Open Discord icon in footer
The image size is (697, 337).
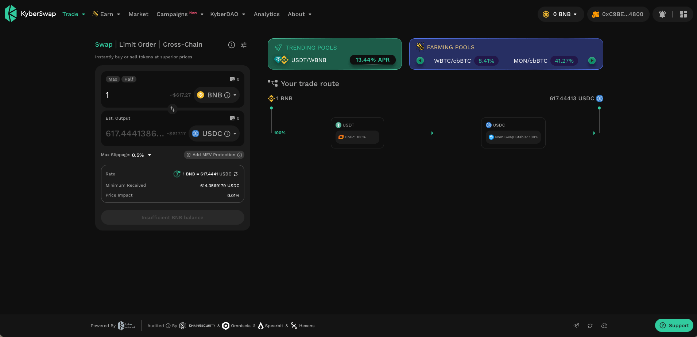click(x=604, y=326)
